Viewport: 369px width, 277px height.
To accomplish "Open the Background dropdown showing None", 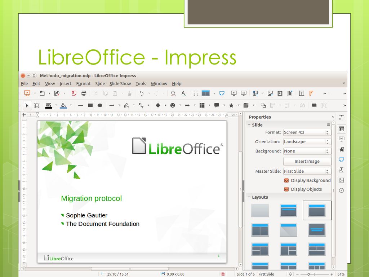I will [x=307, y=151].
